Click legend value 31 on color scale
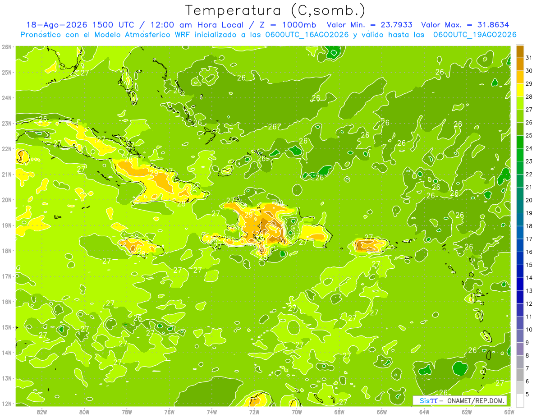This screenshot has height=418, width=541. 529,58
